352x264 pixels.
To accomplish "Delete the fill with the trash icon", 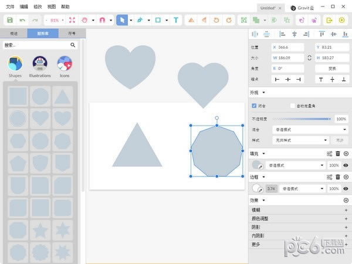I will coord(338,154).
